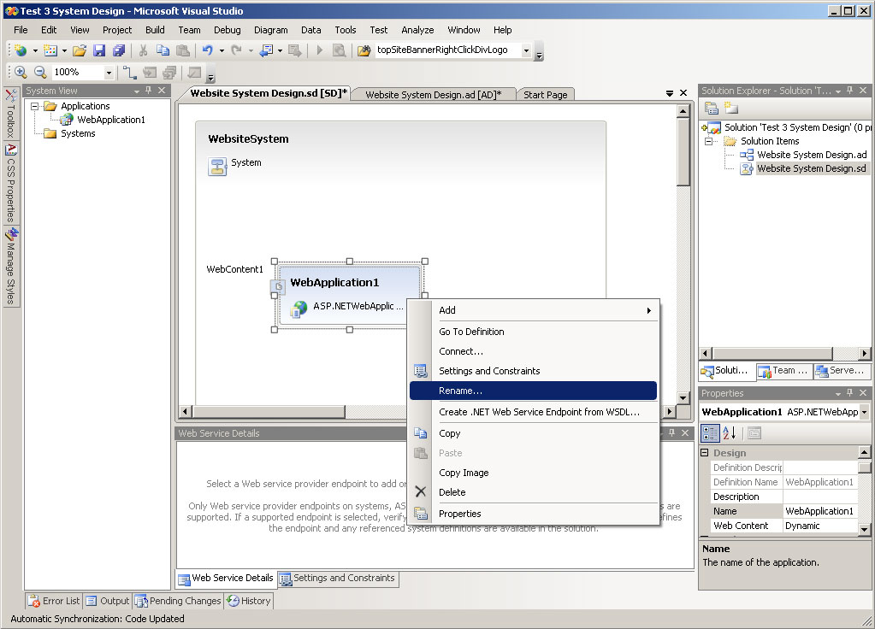Click the diagram horizontal scrollbar thumb
The image size is (875, 629).
point(269,412)
